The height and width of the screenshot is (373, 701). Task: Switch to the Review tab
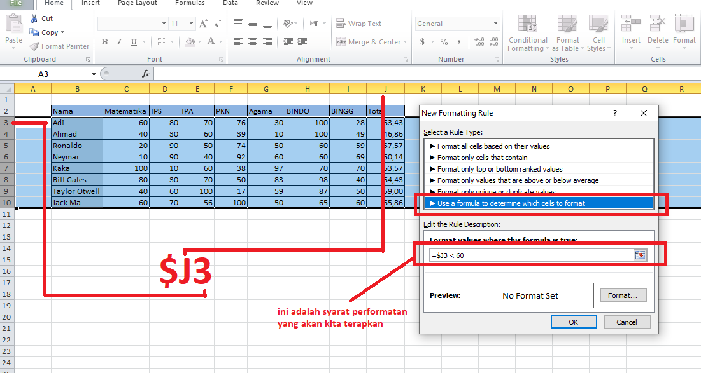click(267, 3)
